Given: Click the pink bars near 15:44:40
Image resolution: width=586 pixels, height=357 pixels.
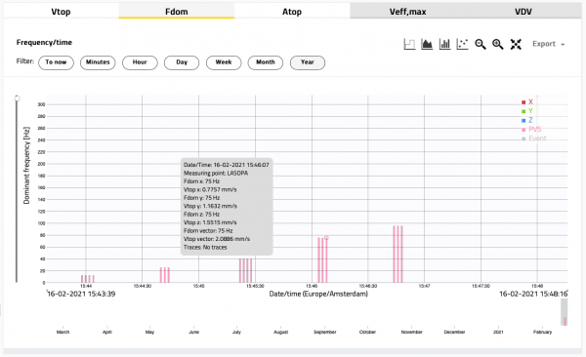Looking at the screenshot, I should [165, 275].
